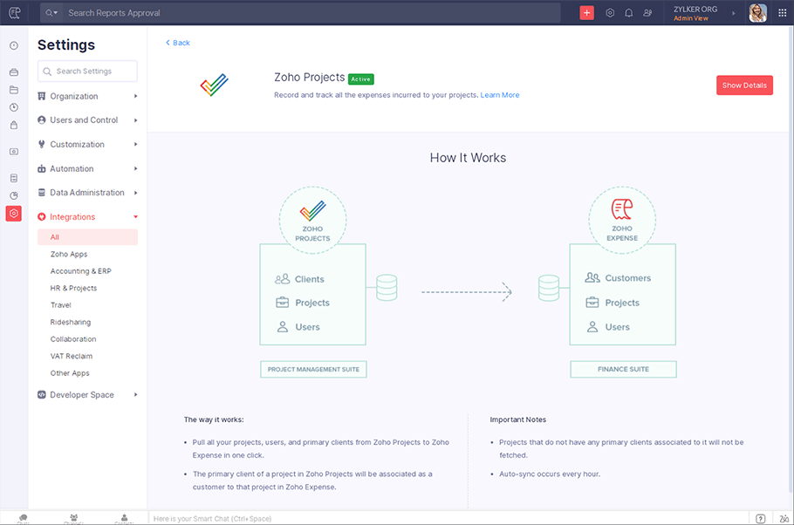
Task: Click the user profile avatar thumbnail
Action: coord(757,13)
